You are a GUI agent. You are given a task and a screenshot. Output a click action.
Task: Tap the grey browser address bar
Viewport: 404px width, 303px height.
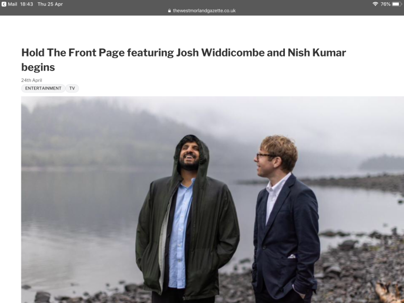click(x=202, y=11)
